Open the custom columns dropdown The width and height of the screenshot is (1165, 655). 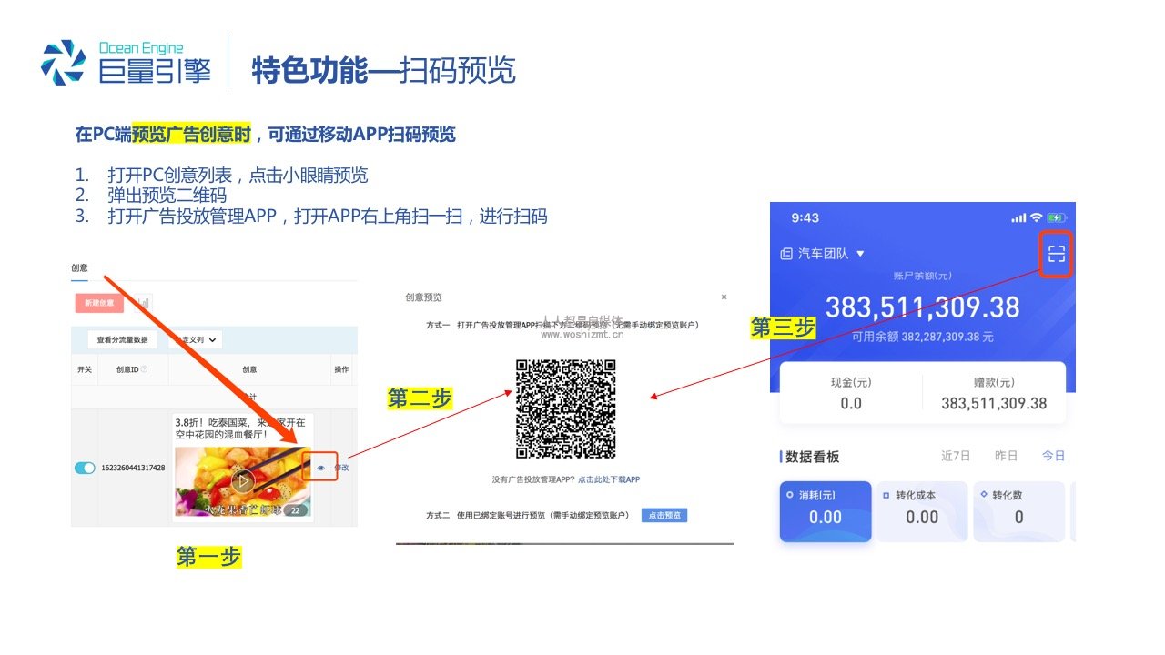pos(194,339)
